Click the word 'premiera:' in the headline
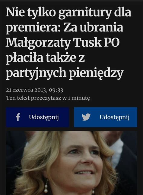The width and height of the screenshot is (143, 195). click(x=33, y=28)
